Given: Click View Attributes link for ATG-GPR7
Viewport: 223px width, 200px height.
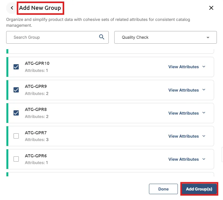Looking at the screenshot, I should (183, 136).
